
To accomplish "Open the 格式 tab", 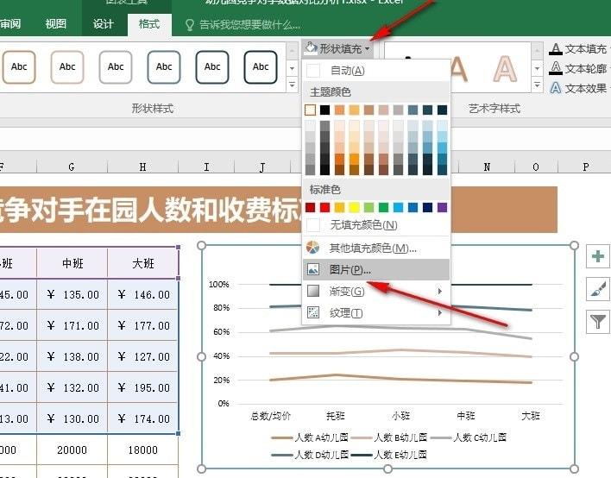I will pyautogui.click(x=149, y=24).
